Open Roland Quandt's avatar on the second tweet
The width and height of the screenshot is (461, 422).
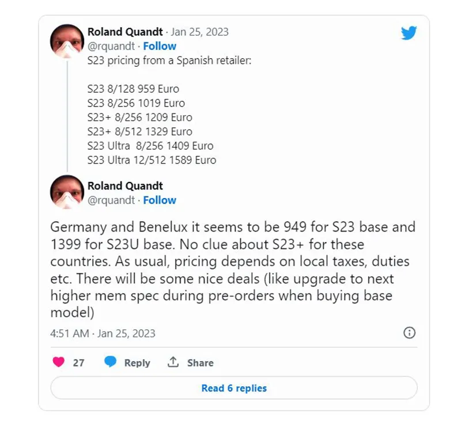coord(67,192)
